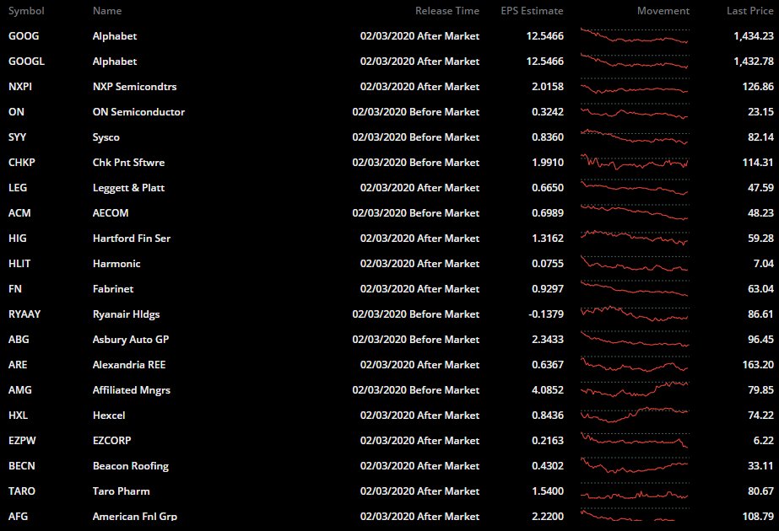Open the NXP Semicondtrs company name
Image resolution: width=779 pixels, height=531 pixels.
click(135, 86)
